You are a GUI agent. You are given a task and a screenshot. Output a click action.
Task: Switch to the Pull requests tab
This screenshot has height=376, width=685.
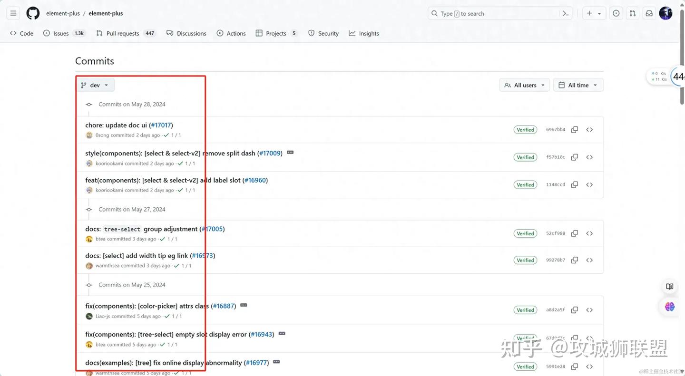[122, 33]
